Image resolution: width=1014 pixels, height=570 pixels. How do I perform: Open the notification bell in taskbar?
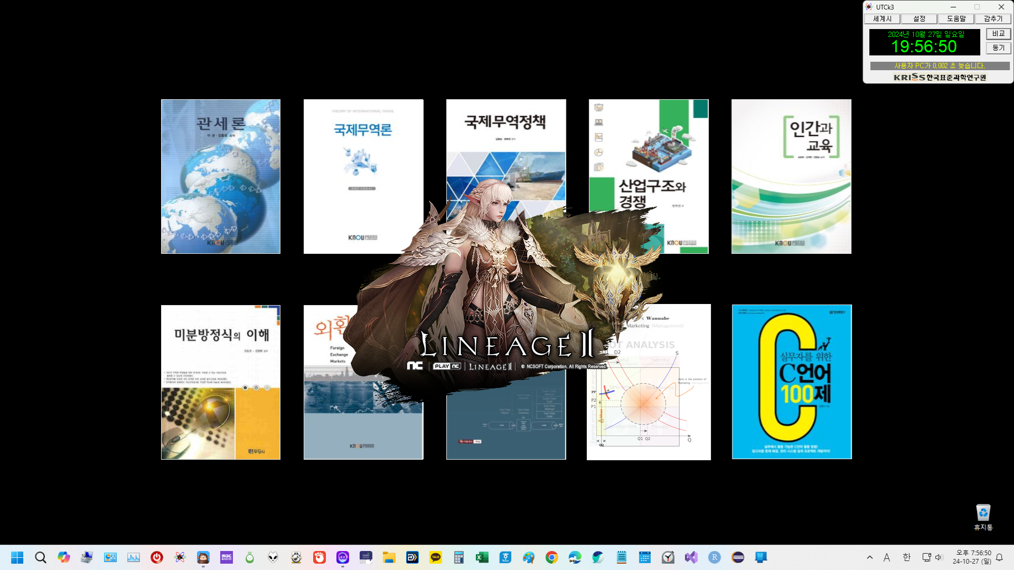pos(999,557)
